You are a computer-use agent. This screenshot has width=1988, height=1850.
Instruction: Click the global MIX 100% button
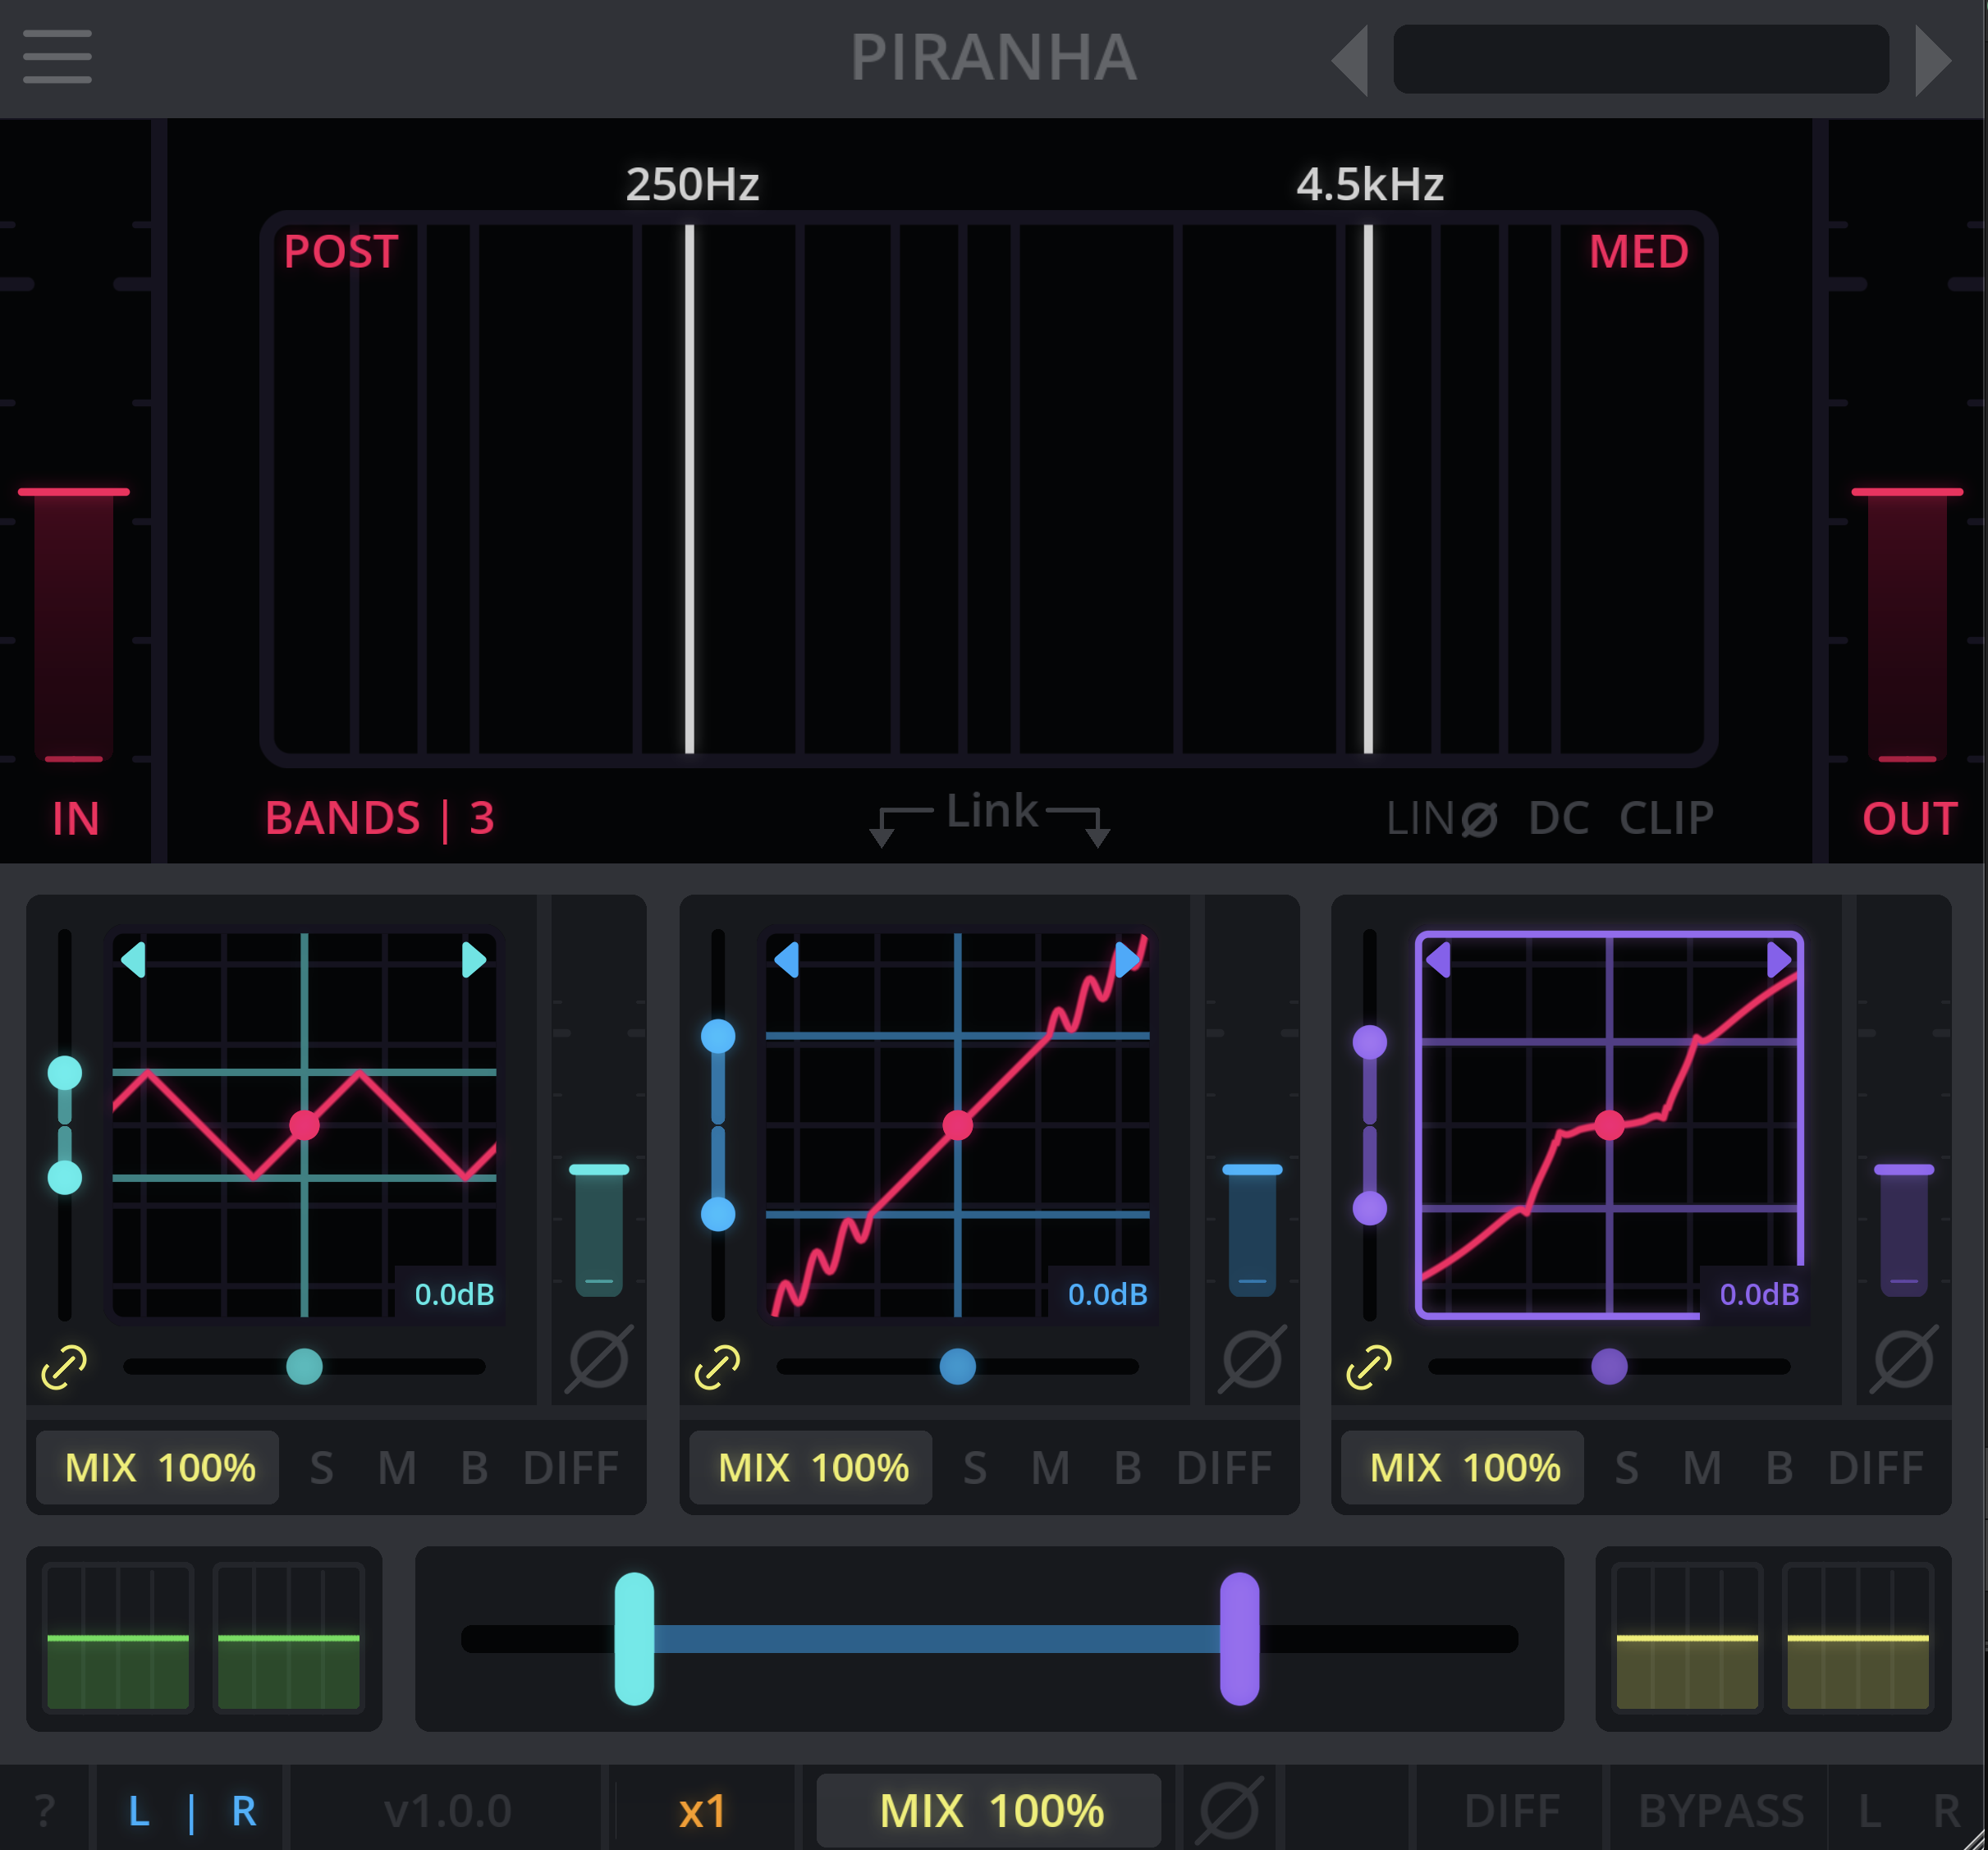(989, 1811)
